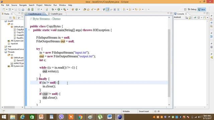Click the Run green play icon

[x=59, y=9]
